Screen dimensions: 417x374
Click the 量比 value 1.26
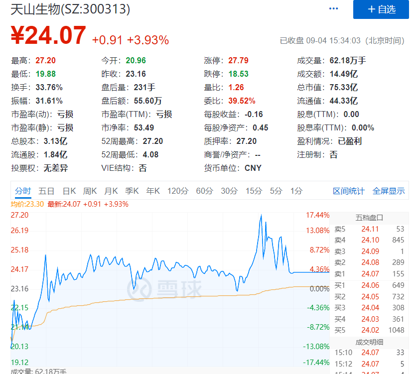pyautogui.click(x=236, y=87)
